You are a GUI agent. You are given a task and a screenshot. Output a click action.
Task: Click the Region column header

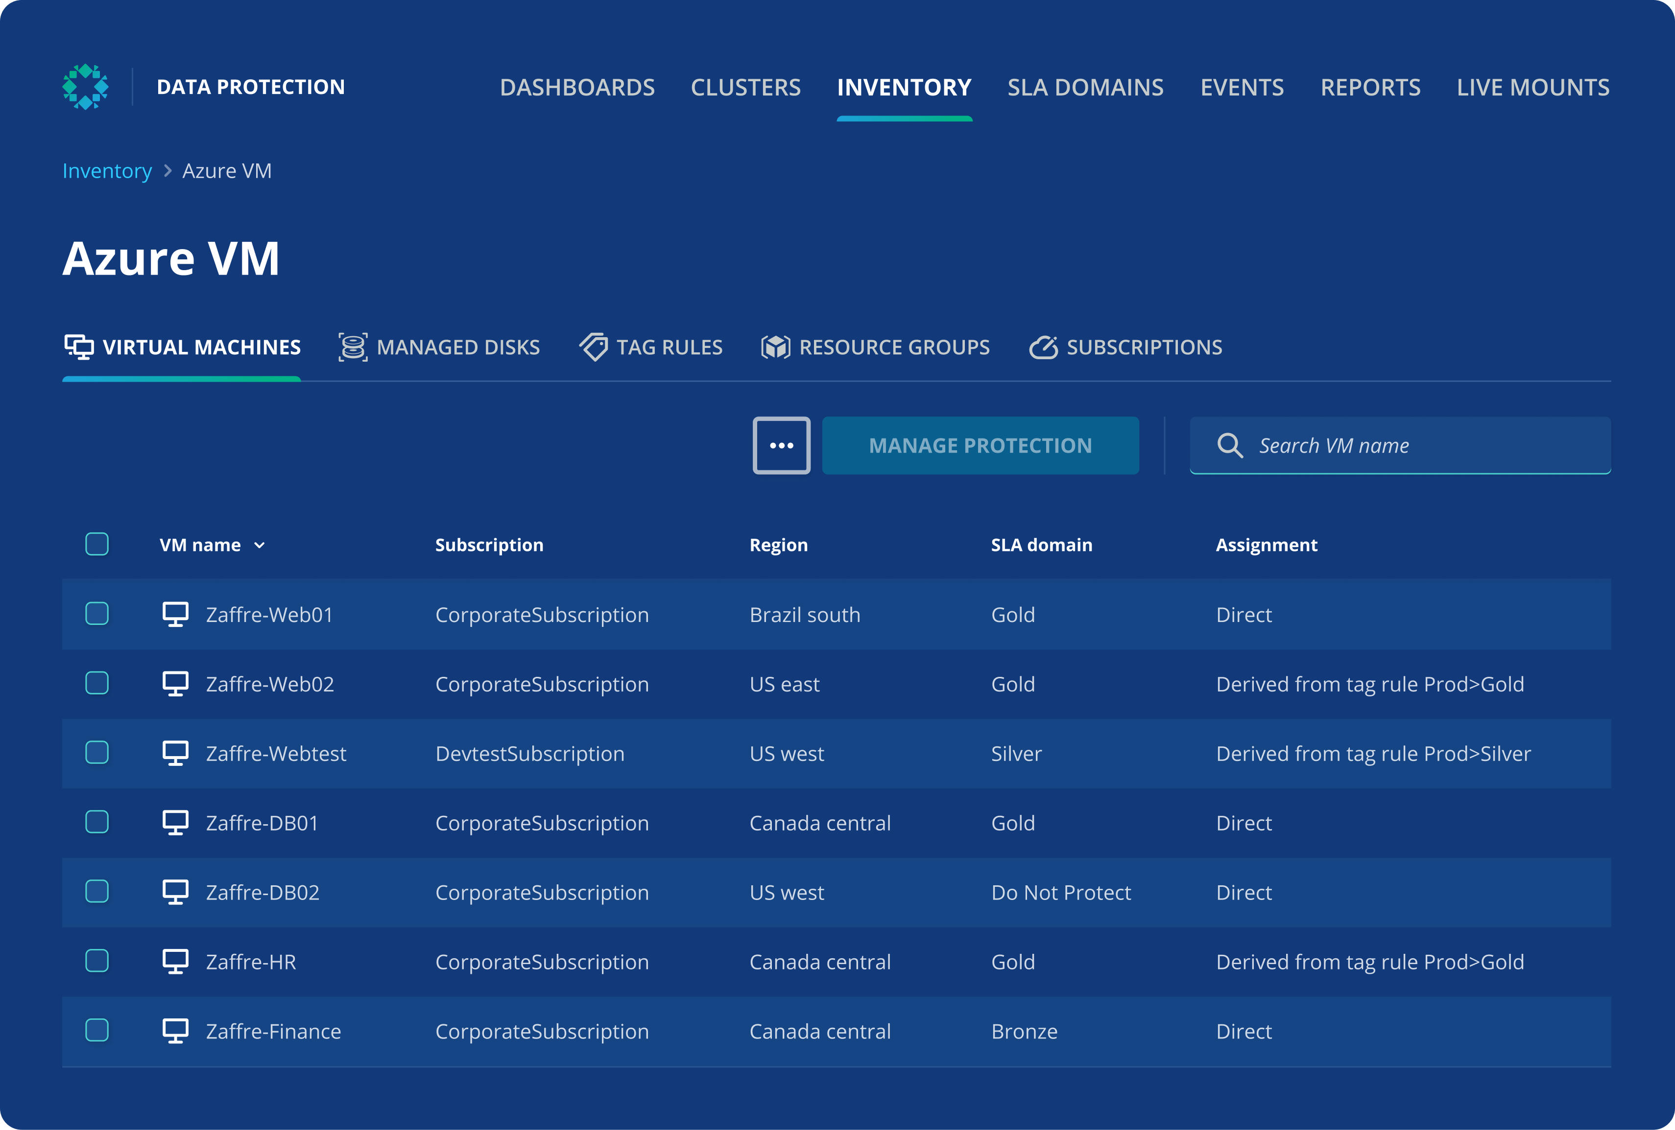778,545
